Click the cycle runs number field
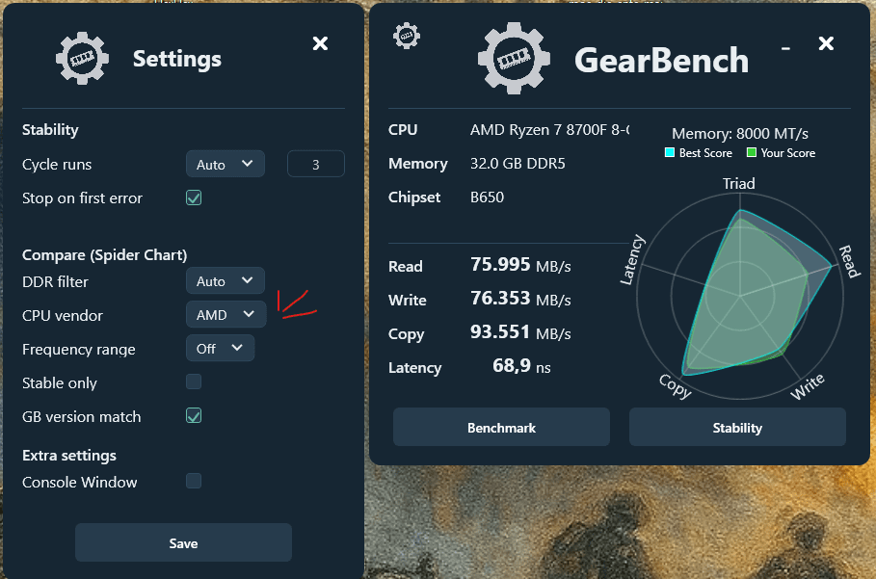 coord(316,164)
